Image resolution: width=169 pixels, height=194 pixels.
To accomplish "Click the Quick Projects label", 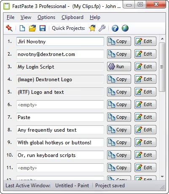I will 69,28.
